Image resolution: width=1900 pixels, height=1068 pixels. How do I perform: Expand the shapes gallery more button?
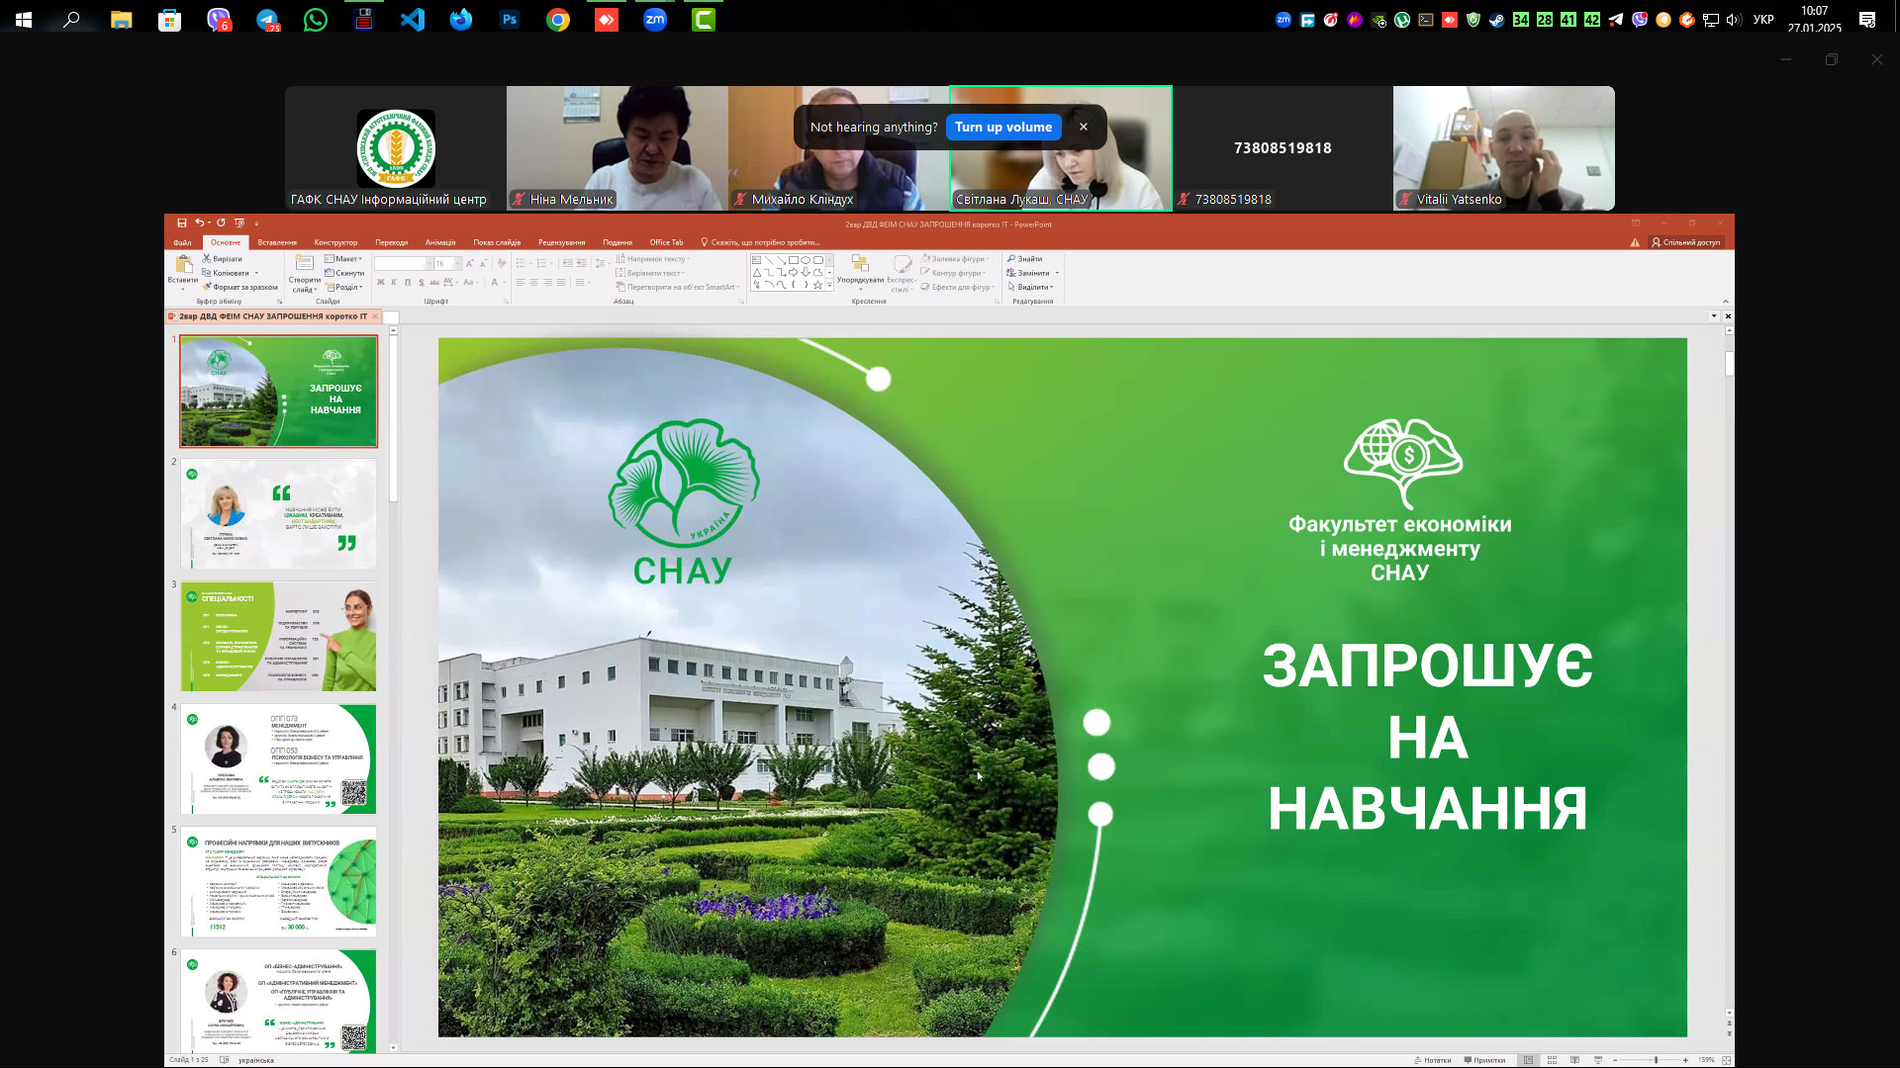[829, 286]
